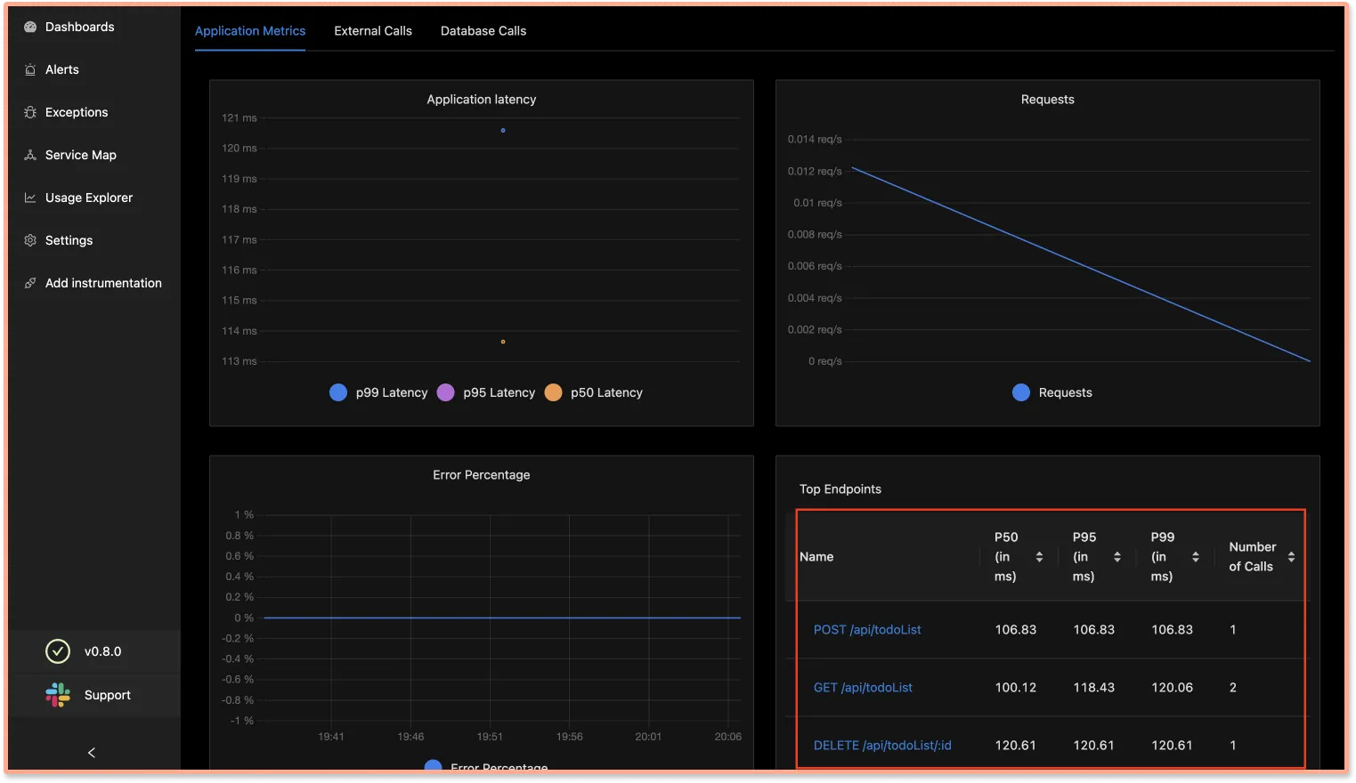The height and width of the screenshot is (783, 1356).
Task: Click the blue p99 data point
Action: 503,131
